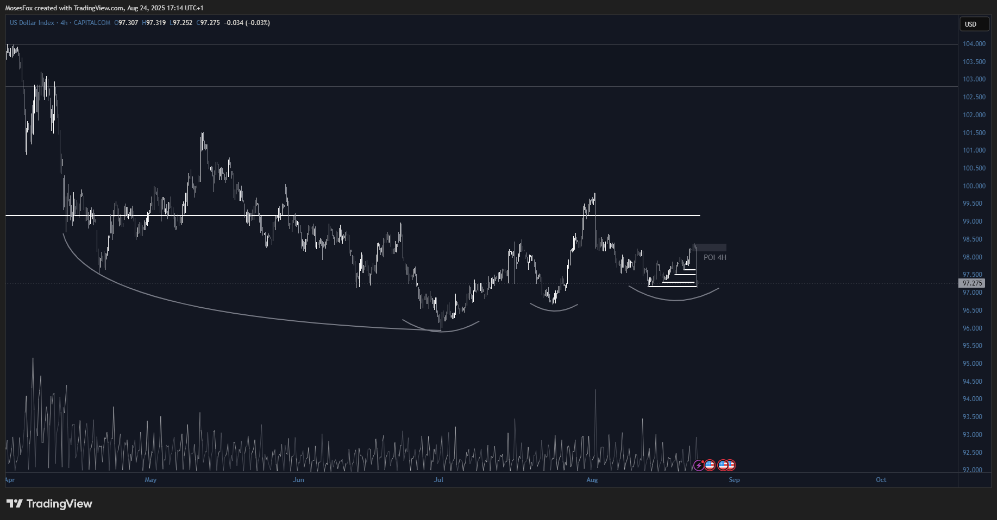This screenshot has width=997, height=520.
Task: Click the Sep label on time axis
Action: pyautogui.click(x=734, y=480)
